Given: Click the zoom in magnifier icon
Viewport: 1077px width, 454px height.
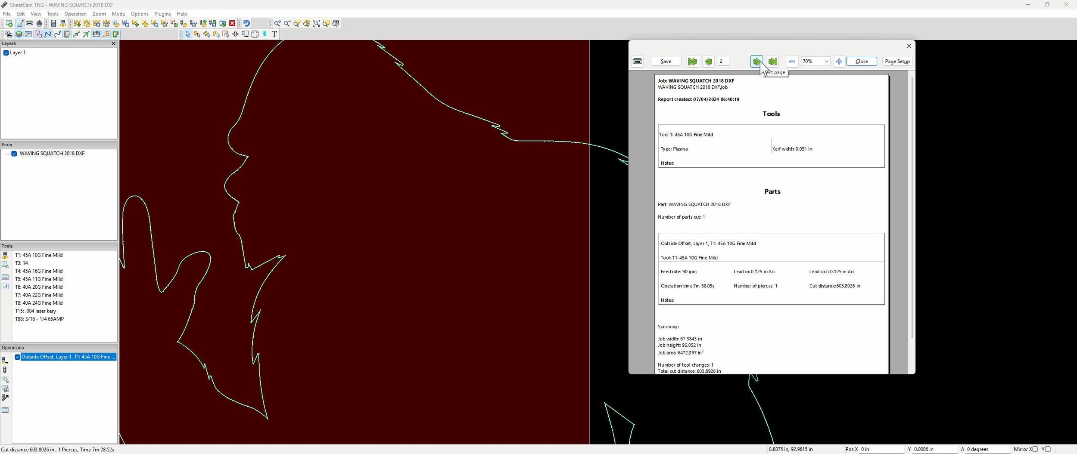Looking at the screenshot, I should [277, 23].
